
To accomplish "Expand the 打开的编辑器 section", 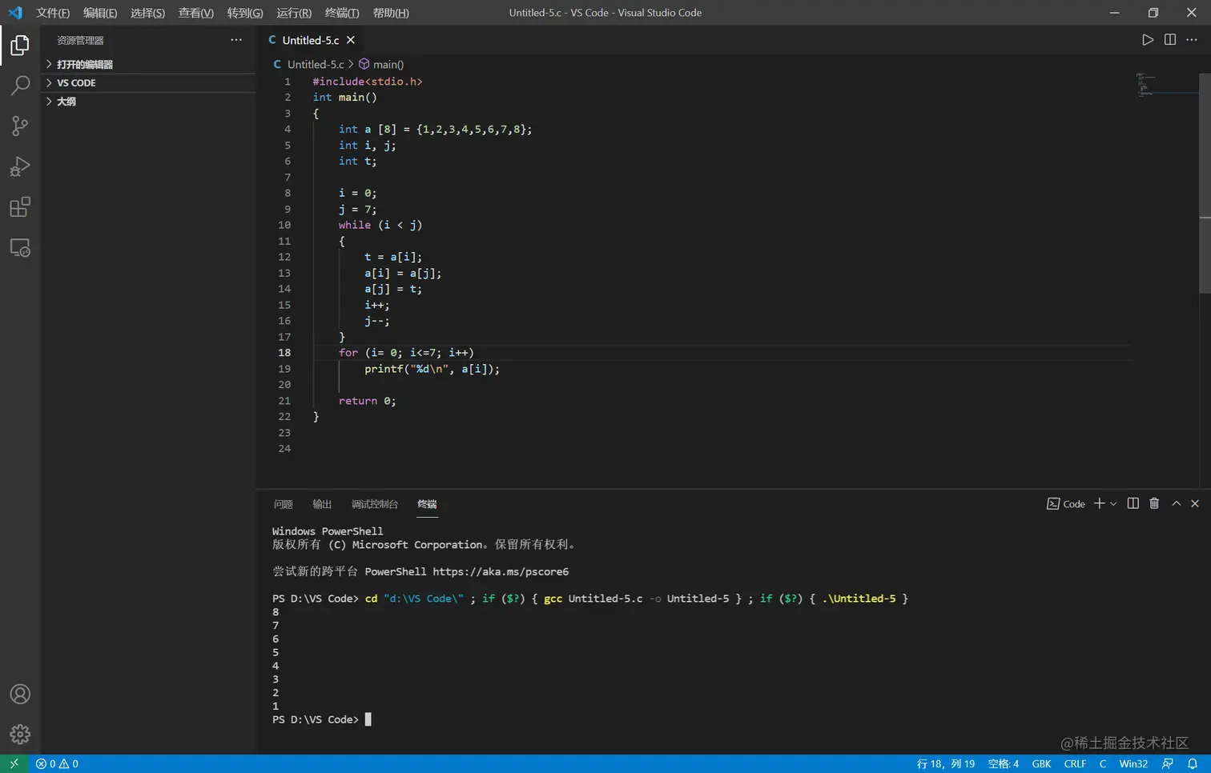I will (x=84, y=64).
